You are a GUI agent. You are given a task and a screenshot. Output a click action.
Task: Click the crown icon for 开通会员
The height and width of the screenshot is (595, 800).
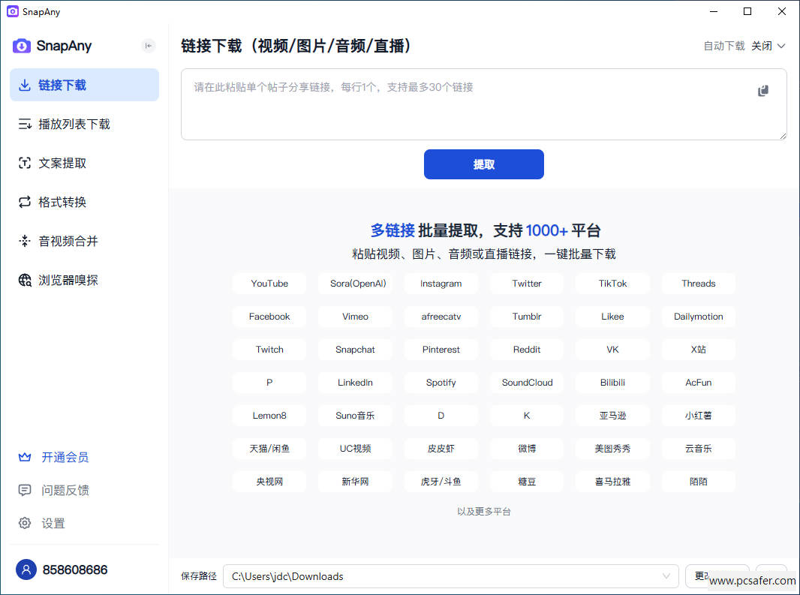25,457
